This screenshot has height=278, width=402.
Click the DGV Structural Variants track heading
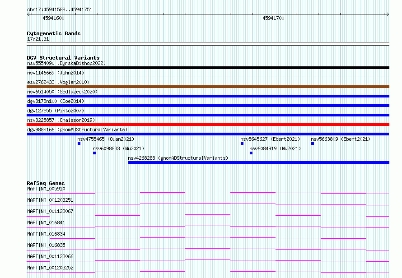point(63,58)
